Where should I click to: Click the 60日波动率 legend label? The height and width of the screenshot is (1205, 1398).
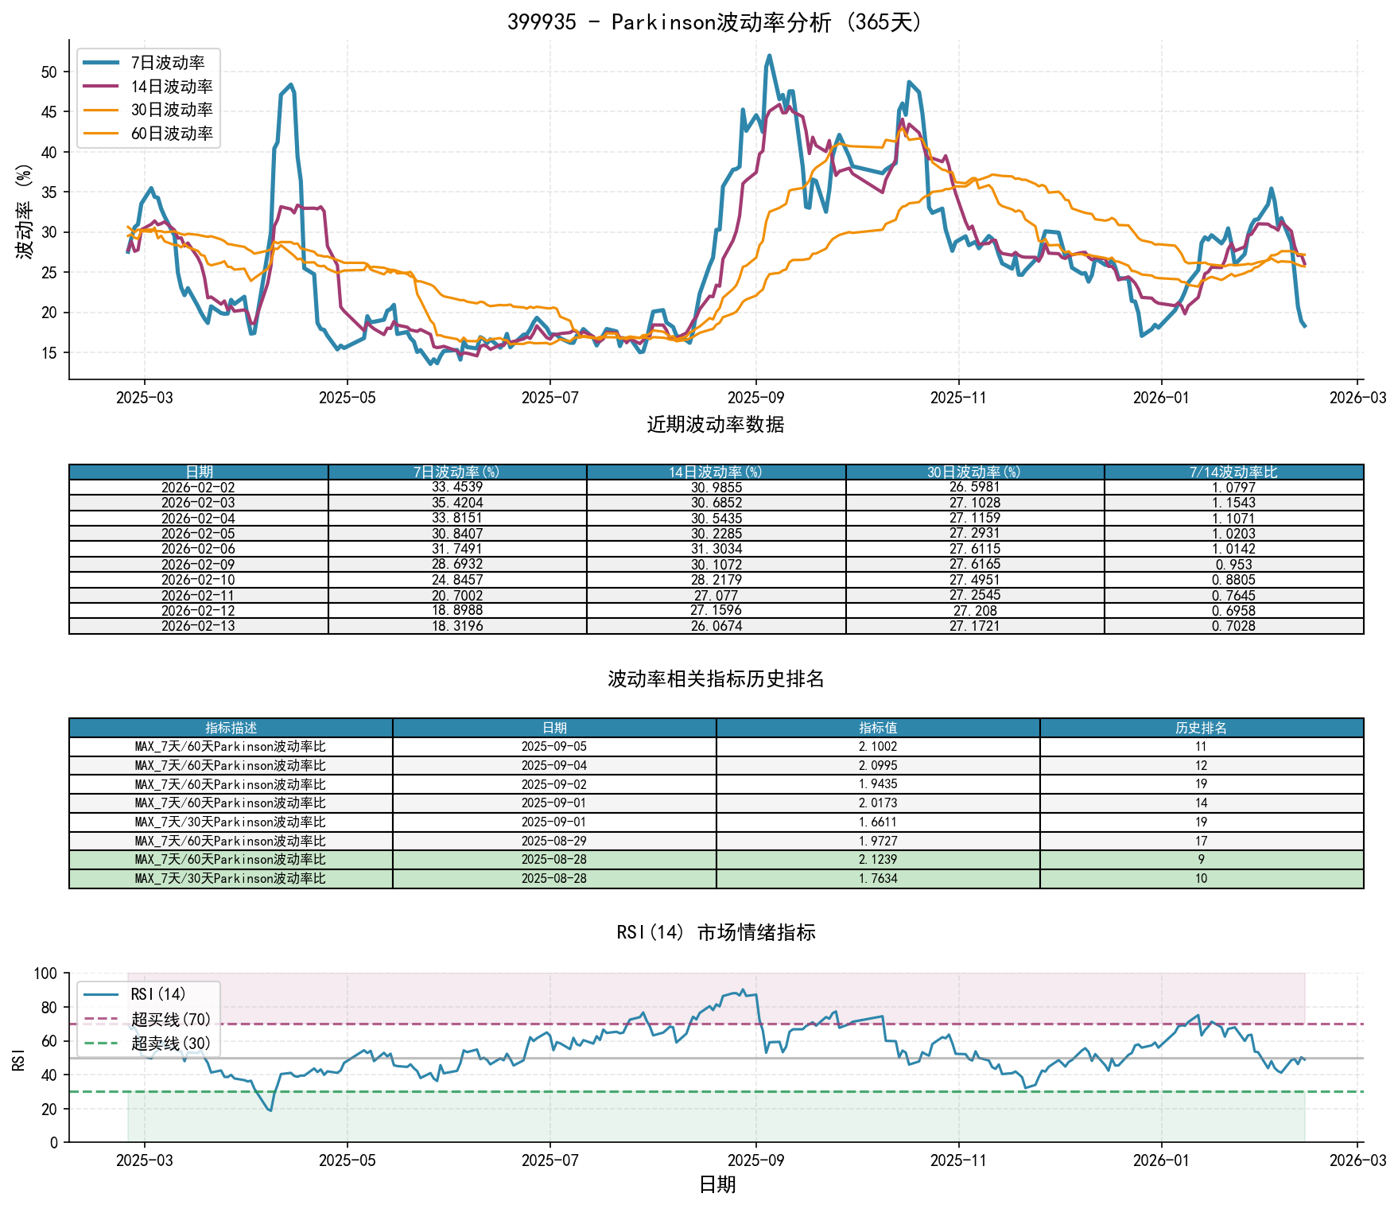(172, 134)
